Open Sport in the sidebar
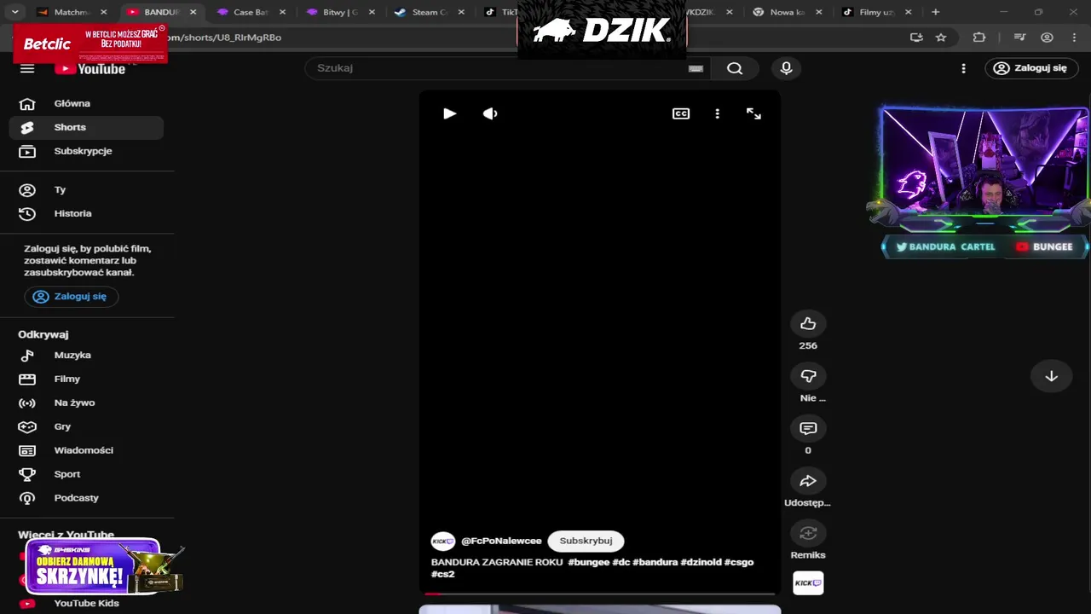 click(86, 474)
